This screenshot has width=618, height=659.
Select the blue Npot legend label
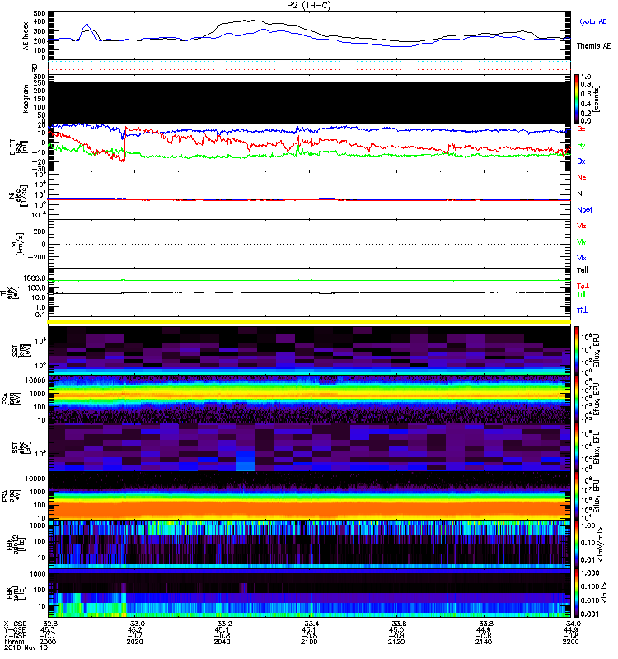pos(584,210)
